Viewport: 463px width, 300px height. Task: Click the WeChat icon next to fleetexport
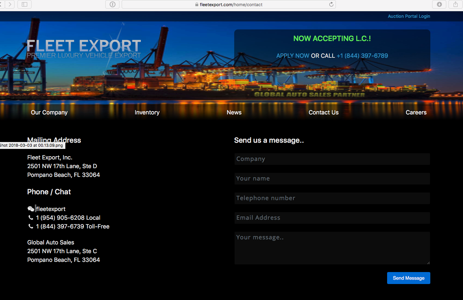coord(31,209)
